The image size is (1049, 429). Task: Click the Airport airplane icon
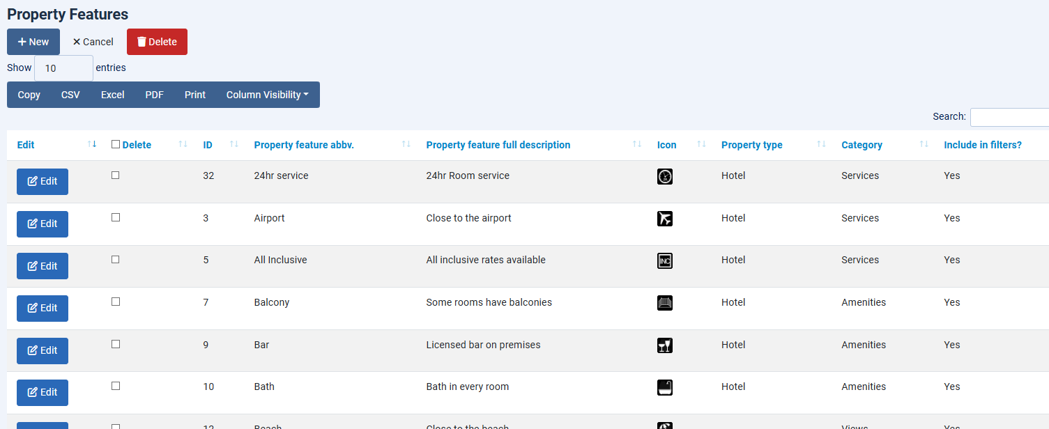pos(665,219)
